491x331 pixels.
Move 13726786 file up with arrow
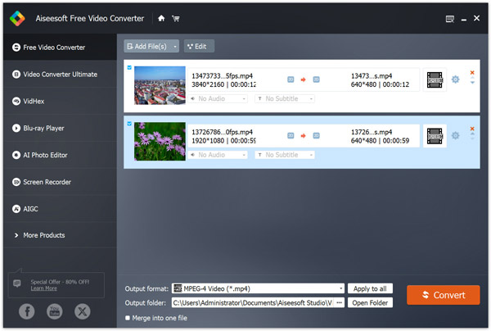pos(472,134)
